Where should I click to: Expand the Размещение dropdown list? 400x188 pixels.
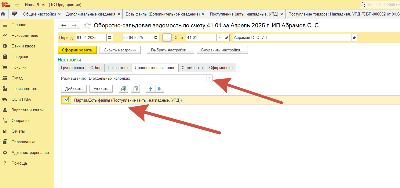209,78
